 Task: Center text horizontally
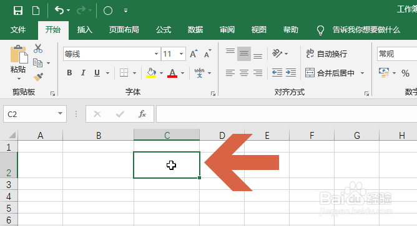point(244,73)
